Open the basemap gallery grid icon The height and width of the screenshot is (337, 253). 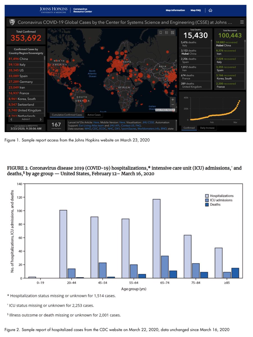(x=173, y=33)
